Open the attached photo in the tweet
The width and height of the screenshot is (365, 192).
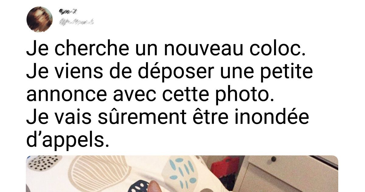click(x=182, y=174)
